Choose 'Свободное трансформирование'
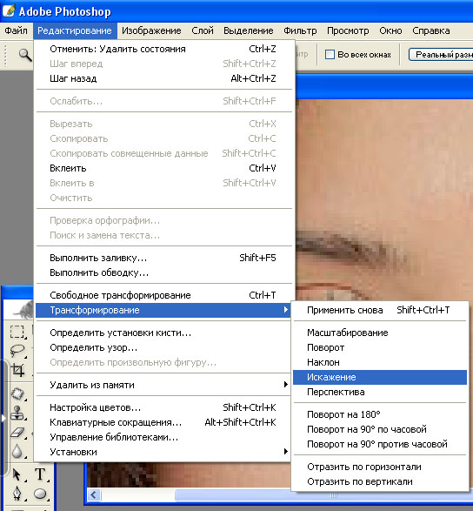 163,295
